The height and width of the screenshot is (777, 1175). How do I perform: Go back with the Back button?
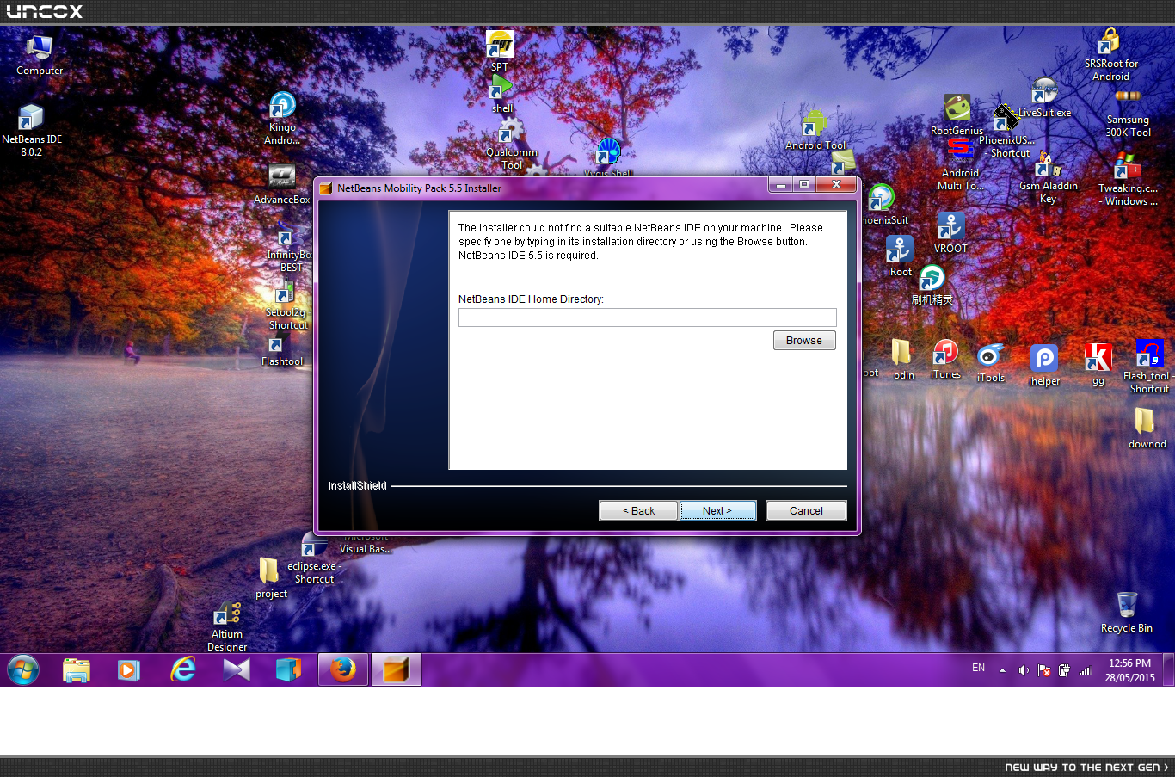[638, 511]
